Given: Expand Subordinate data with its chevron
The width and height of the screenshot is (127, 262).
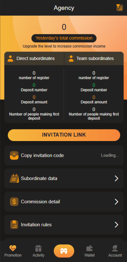Looking at the screenshot, I should 117,178.
